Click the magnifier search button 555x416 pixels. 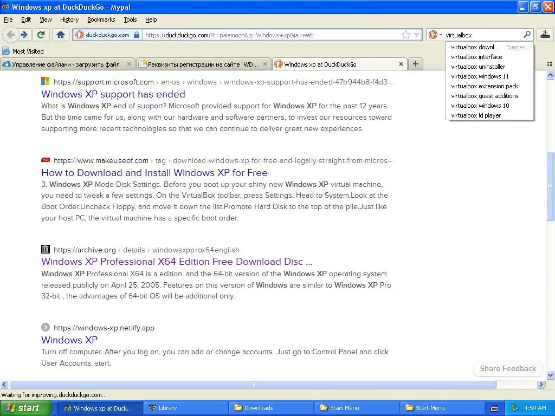click(x=527, y=35)
